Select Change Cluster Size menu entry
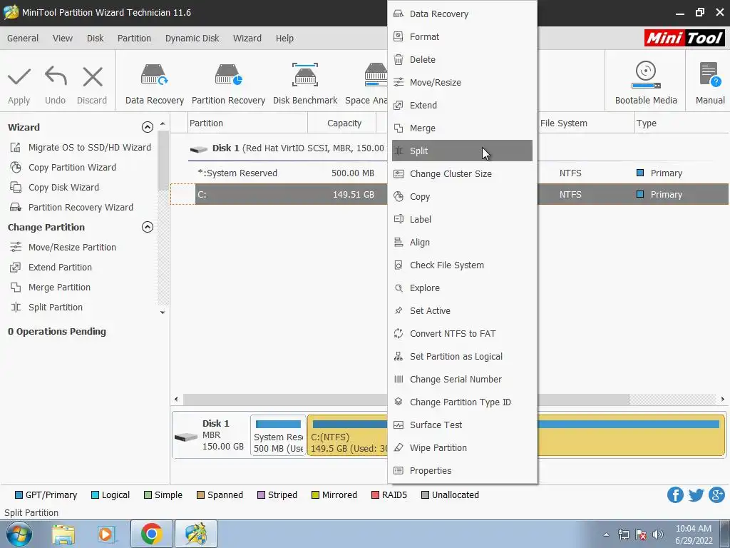The width and height of the screenshot is (730, 548). 462,174
